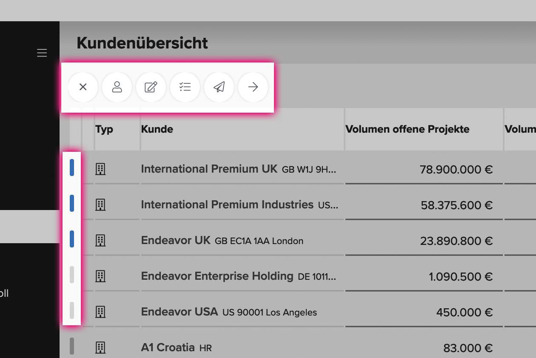Open International Premium UK customer
This screenshot has height=358, width=536.
pyautogui.click(x=209, y=169)
